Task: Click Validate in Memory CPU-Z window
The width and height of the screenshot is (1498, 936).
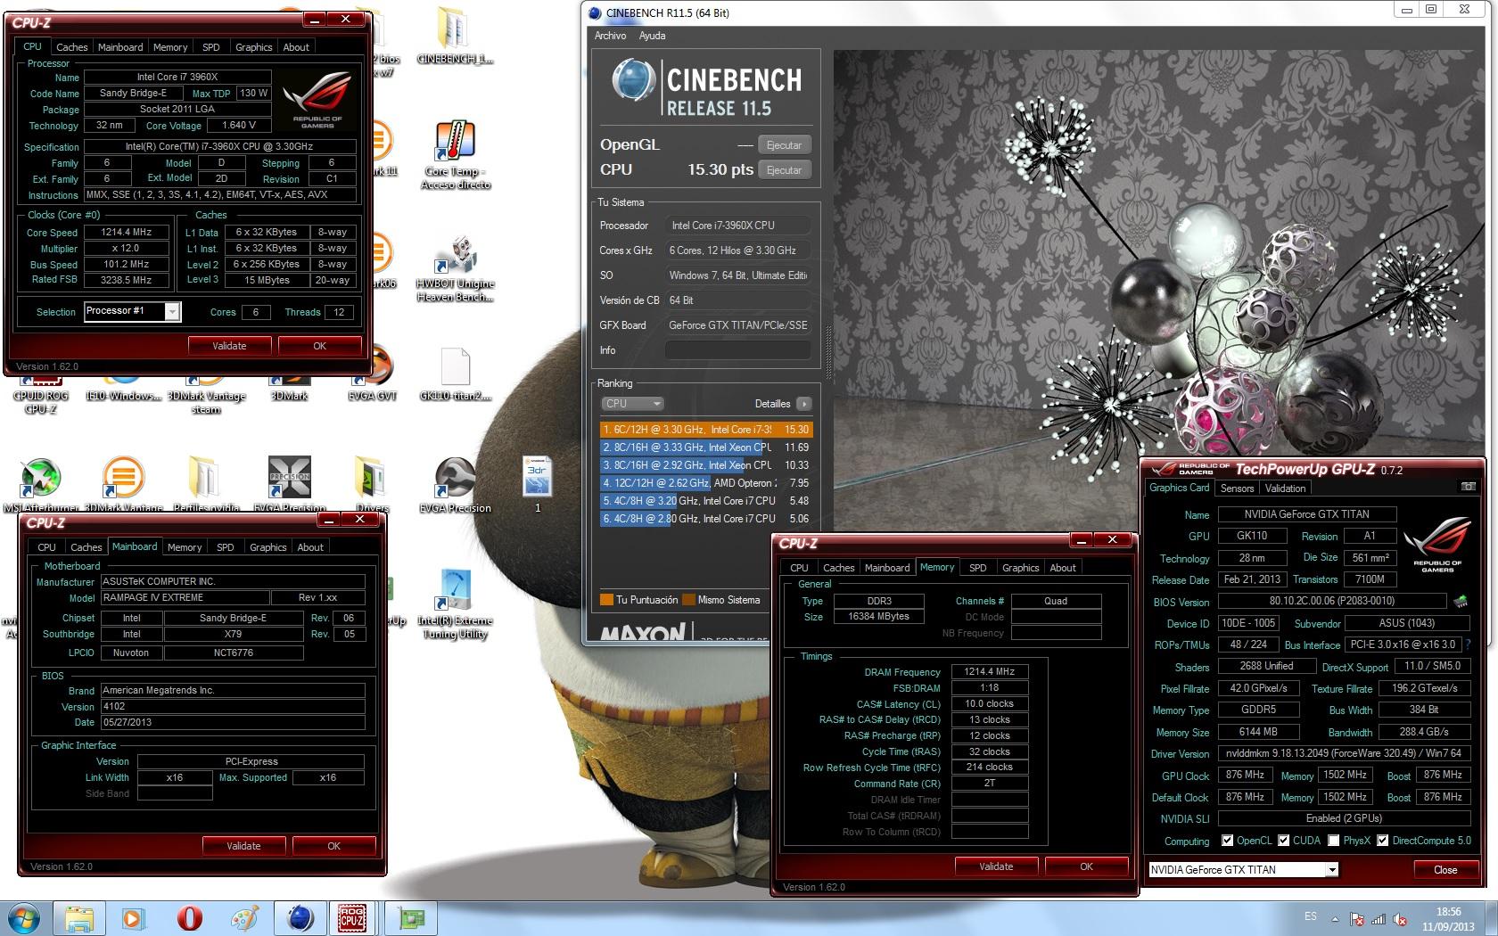Action: pos(996,866)
